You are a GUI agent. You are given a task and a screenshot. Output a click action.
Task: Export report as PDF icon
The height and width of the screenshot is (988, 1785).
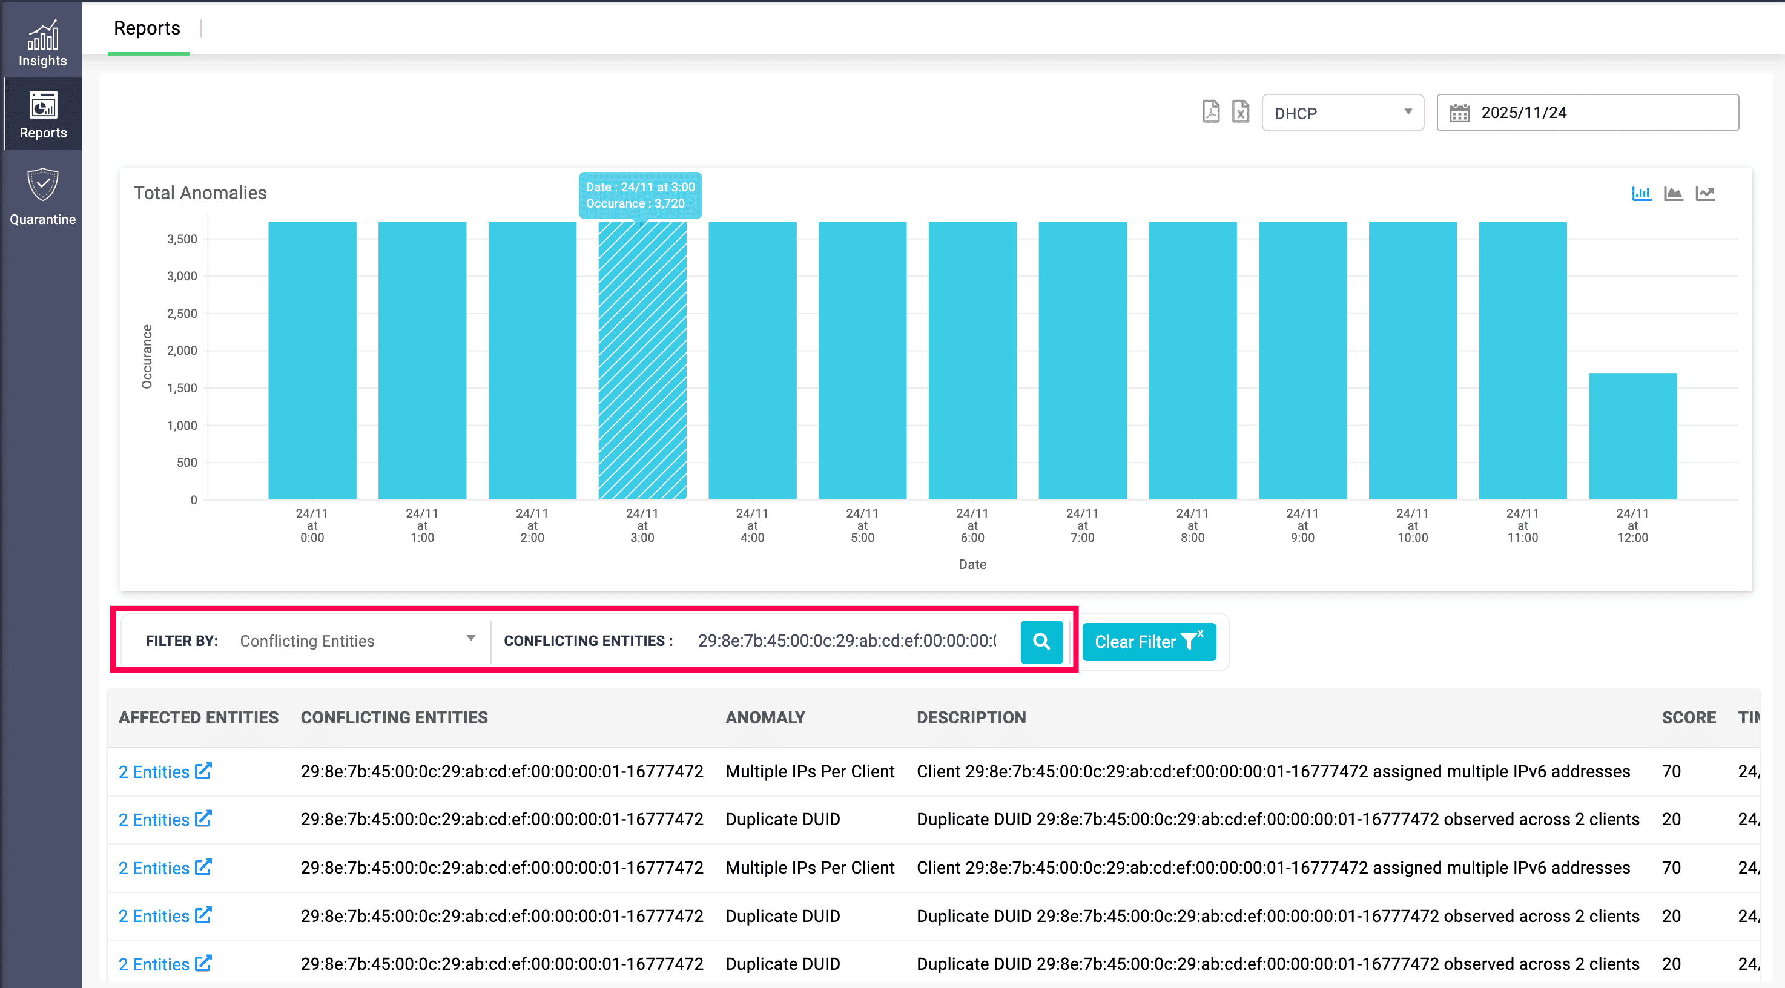(x=1210, y=111)
